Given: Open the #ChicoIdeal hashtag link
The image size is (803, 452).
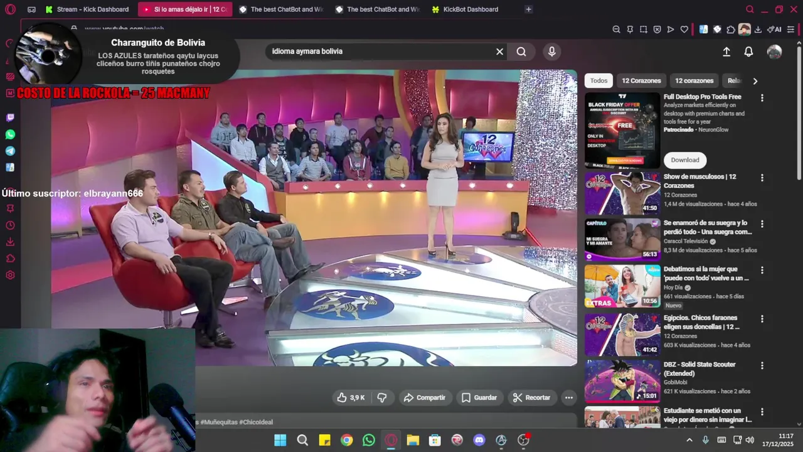Looking at the screenshot, I should point(256,422).
